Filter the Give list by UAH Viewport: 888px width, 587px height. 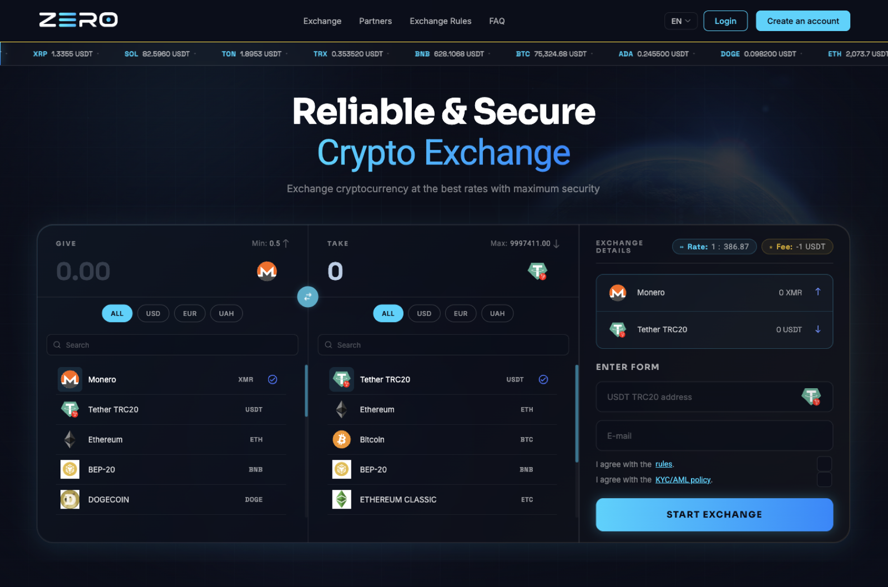pyautogui.click(x=226, y=313)
